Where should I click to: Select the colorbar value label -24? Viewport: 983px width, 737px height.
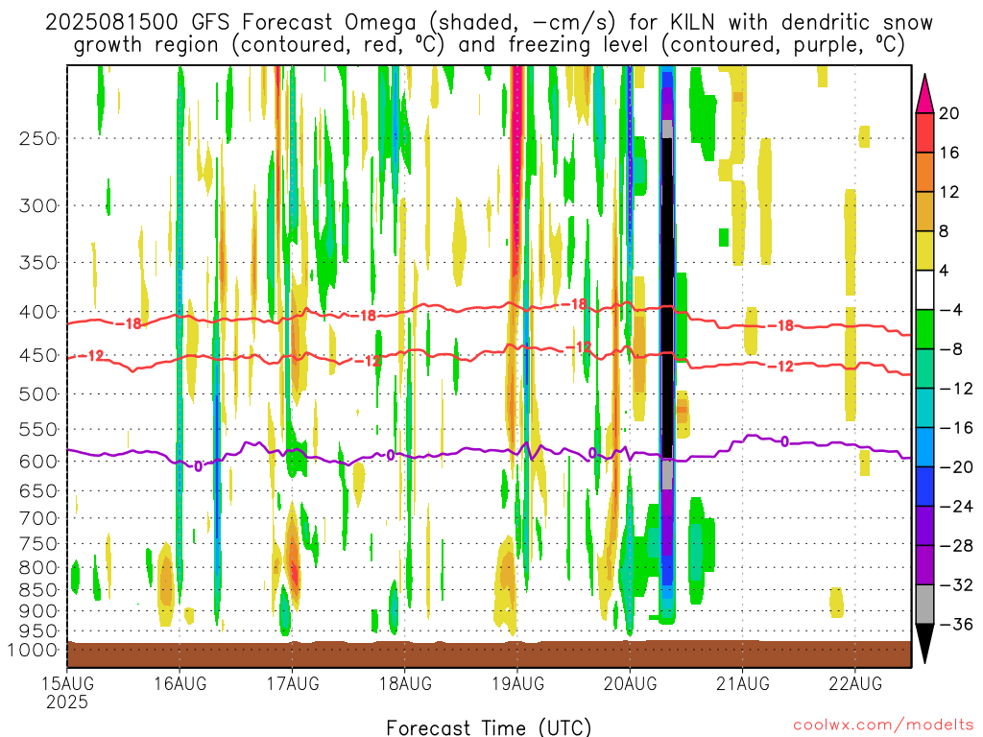(957, 507)
